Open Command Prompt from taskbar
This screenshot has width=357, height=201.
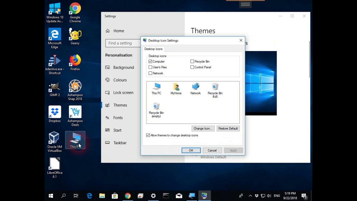tap(166, 196)
